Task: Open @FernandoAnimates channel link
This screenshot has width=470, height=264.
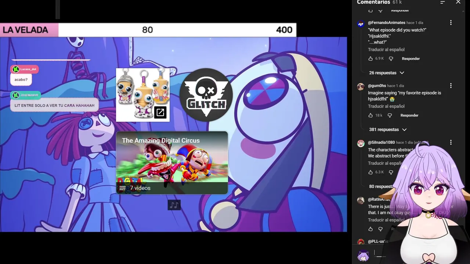Action: tap(387, 23)
